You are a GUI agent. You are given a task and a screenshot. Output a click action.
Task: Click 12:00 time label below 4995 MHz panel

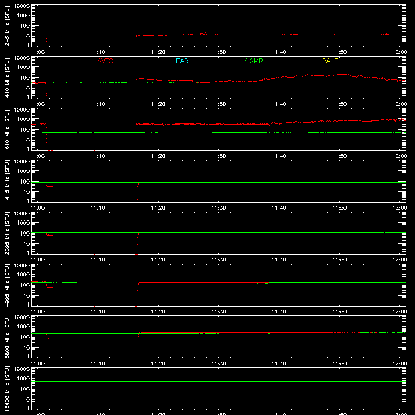[x=399, y=312]
